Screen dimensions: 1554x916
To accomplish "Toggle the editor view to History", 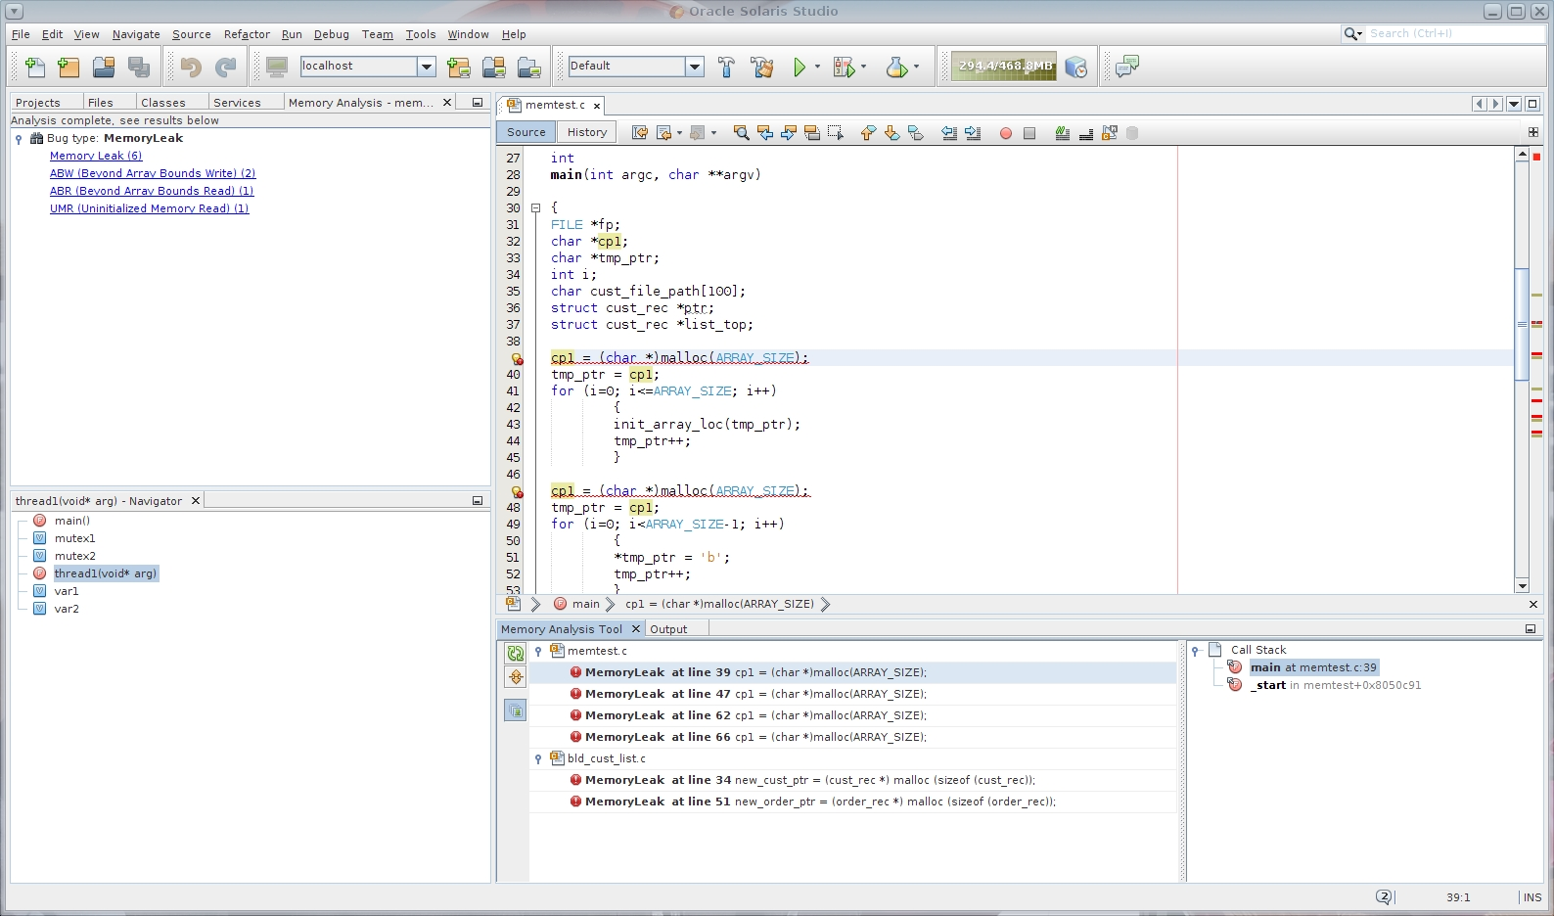I will click(x=586, y=132).
